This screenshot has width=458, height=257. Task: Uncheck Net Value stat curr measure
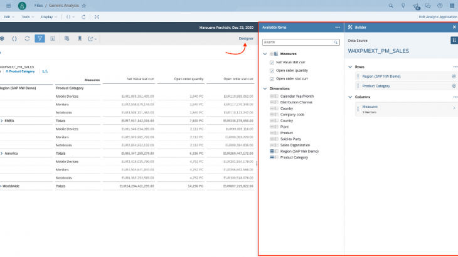click(x=272, y=63)
